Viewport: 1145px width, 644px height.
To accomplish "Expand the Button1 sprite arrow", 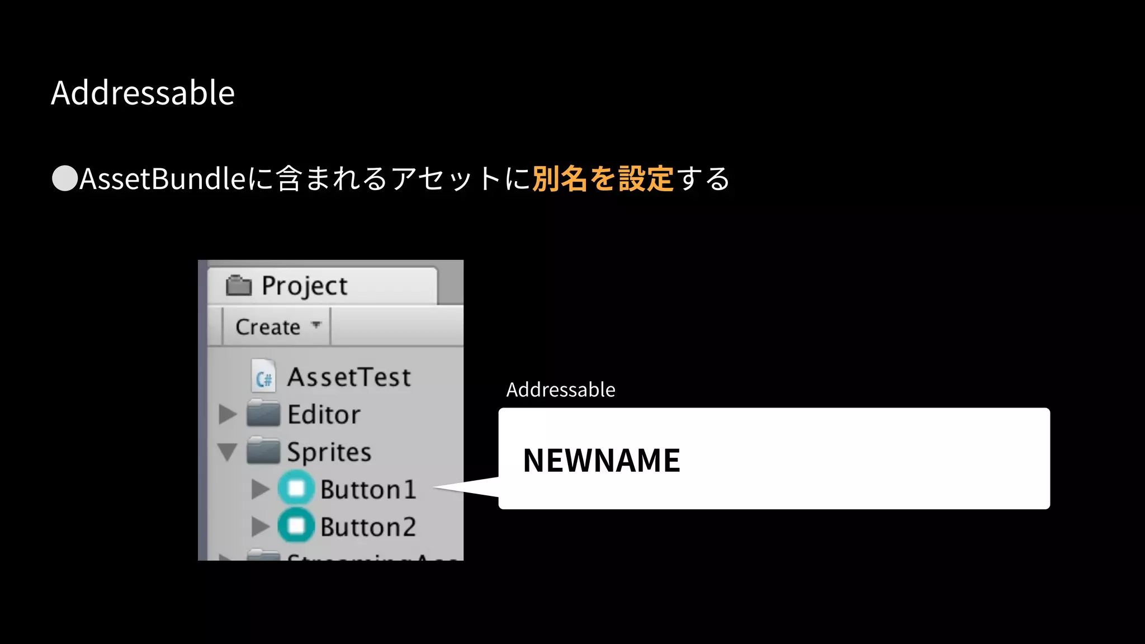I will tap(260, 489).
